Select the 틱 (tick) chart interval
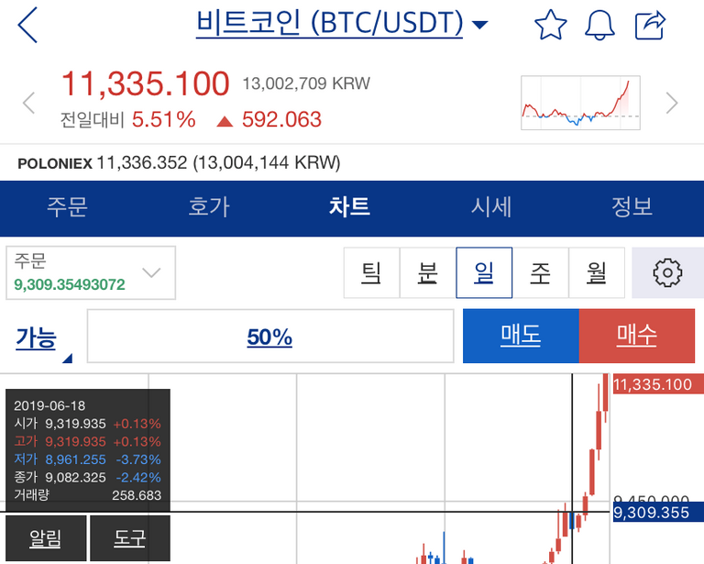The width and height of the screenshot is (704, 564). 371,272
